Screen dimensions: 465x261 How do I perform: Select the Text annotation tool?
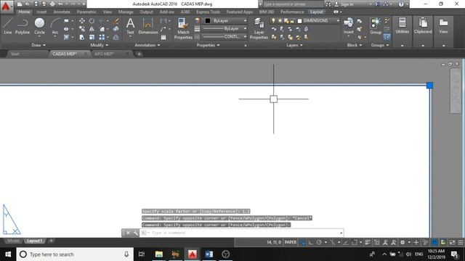[130, 26]
